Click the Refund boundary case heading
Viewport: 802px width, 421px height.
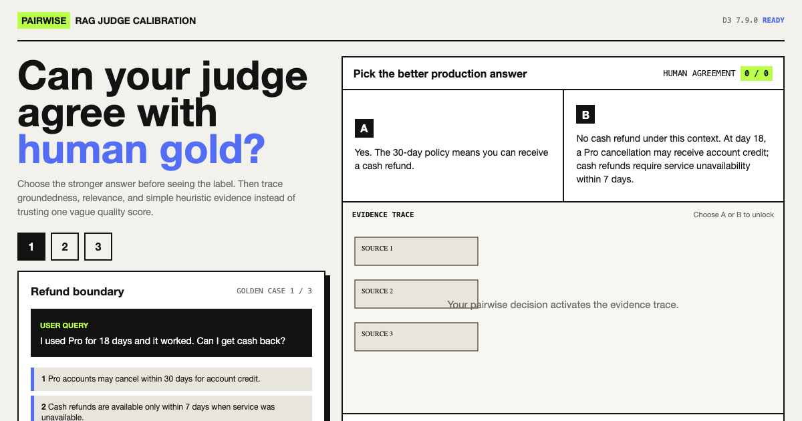[x=78, y=291]
